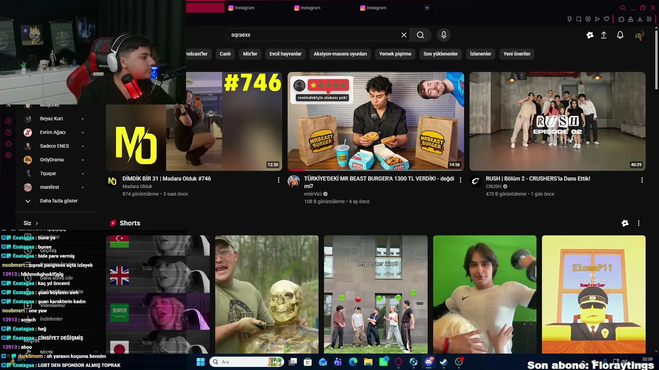
Task: Open Microsoft Edge from the taskbar
Action: [x=353, y=362]
